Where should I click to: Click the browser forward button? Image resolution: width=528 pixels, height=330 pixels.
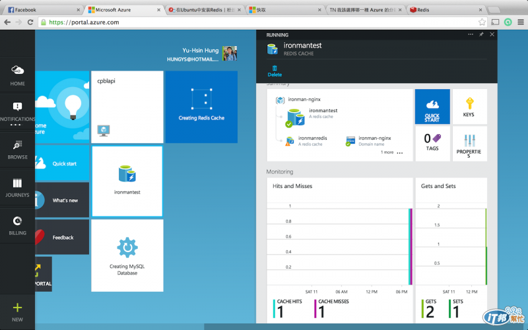tap(18, 22)
